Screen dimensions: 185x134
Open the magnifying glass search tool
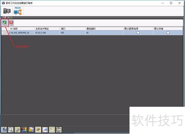click(x=11, y=130)
